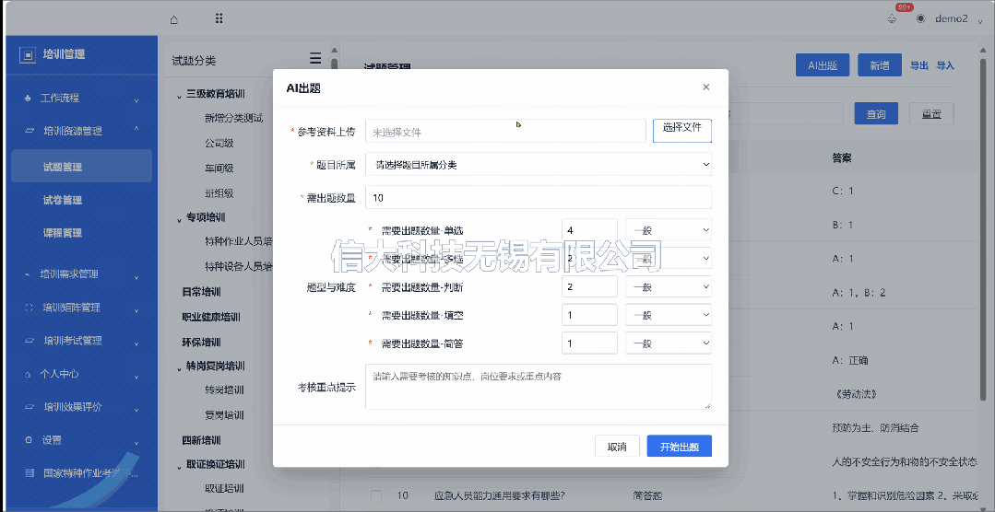This screenshot has height=512, width=995.
Task: Open difficulty dropdown for 填空 questions
Action: click(669, 315)
